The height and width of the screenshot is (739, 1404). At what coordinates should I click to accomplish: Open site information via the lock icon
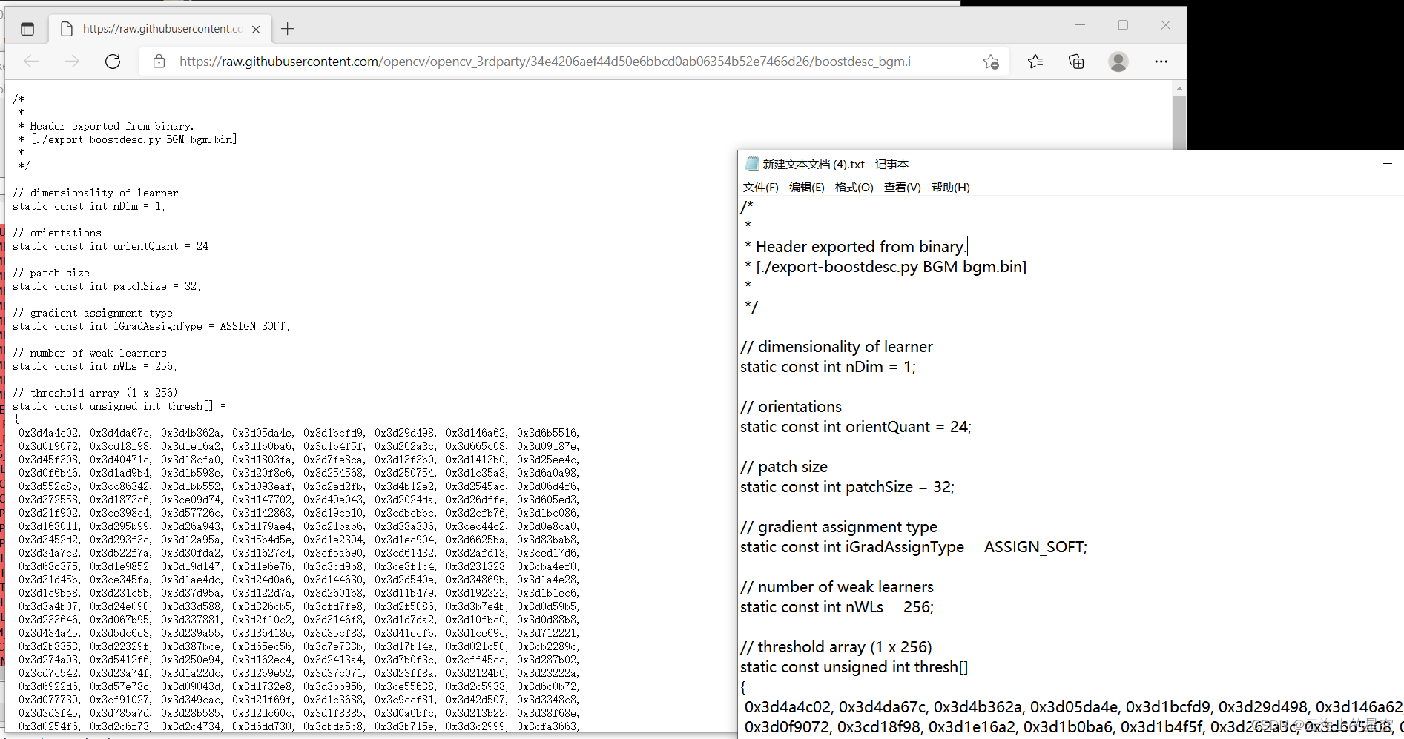pyautogui.click(x=159, y=62)
